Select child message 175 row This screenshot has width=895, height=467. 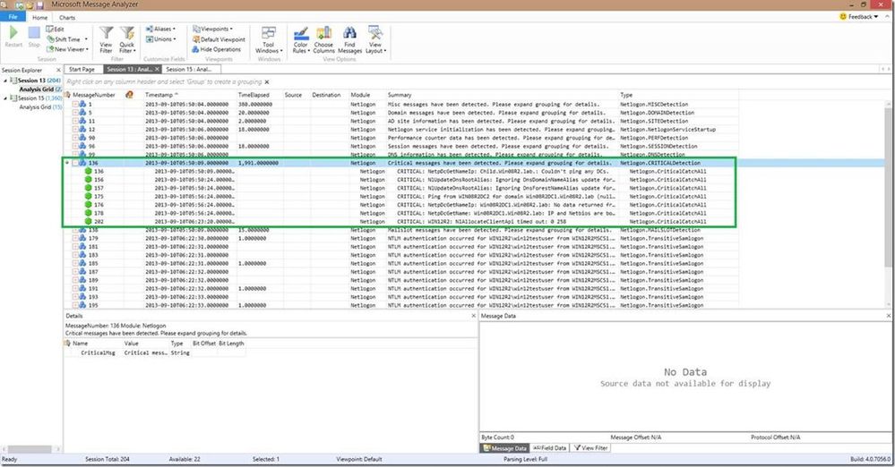click(x=400, y=196)
